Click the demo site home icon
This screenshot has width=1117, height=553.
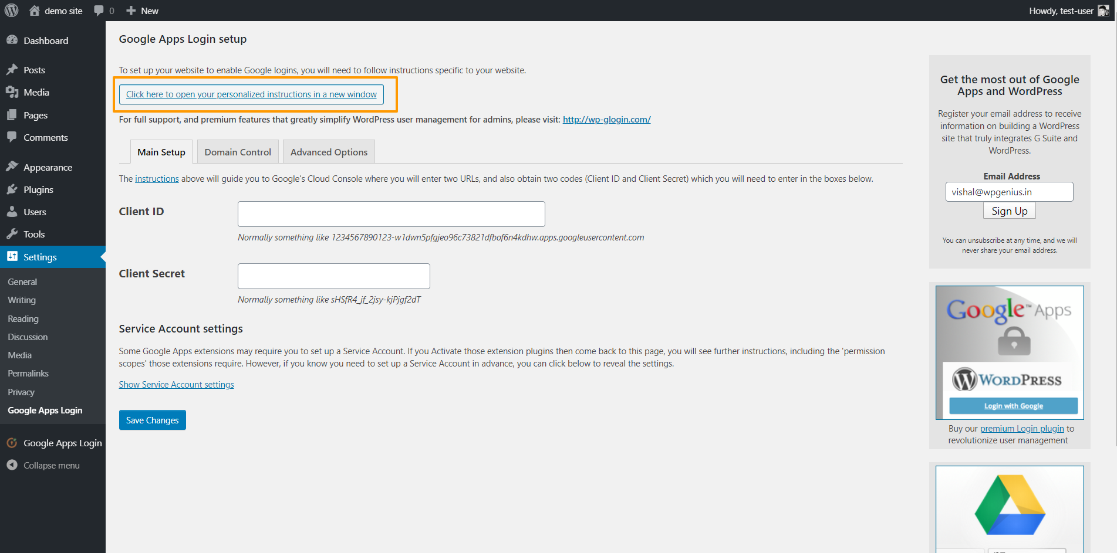pyautogui.click(x=35, y=11)
